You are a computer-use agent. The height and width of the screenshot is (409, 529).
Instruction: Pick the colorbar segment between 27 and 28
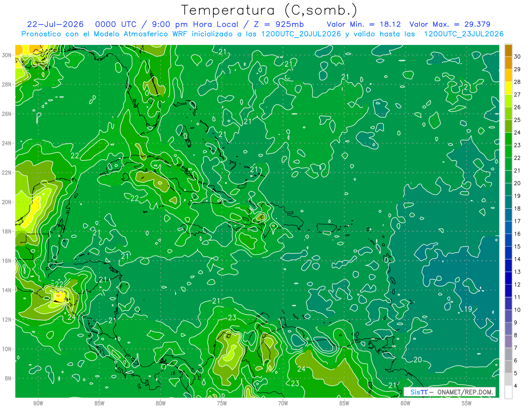508,88
